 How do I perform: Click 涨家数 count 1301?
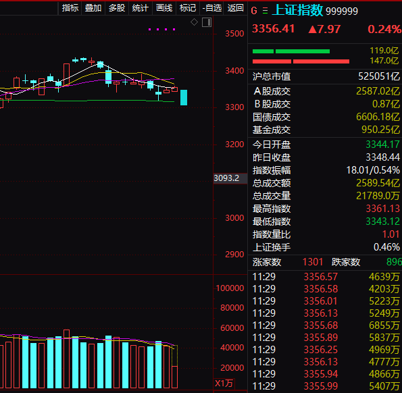pos(313,262)
